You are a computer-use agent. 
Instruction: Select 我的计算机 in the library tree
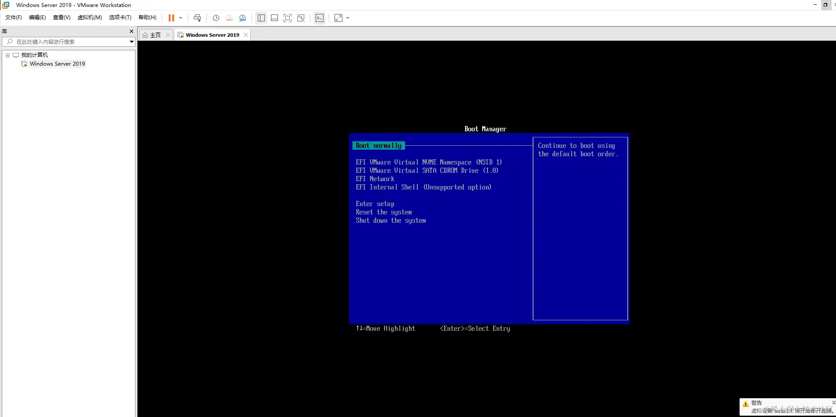point(35,55)
